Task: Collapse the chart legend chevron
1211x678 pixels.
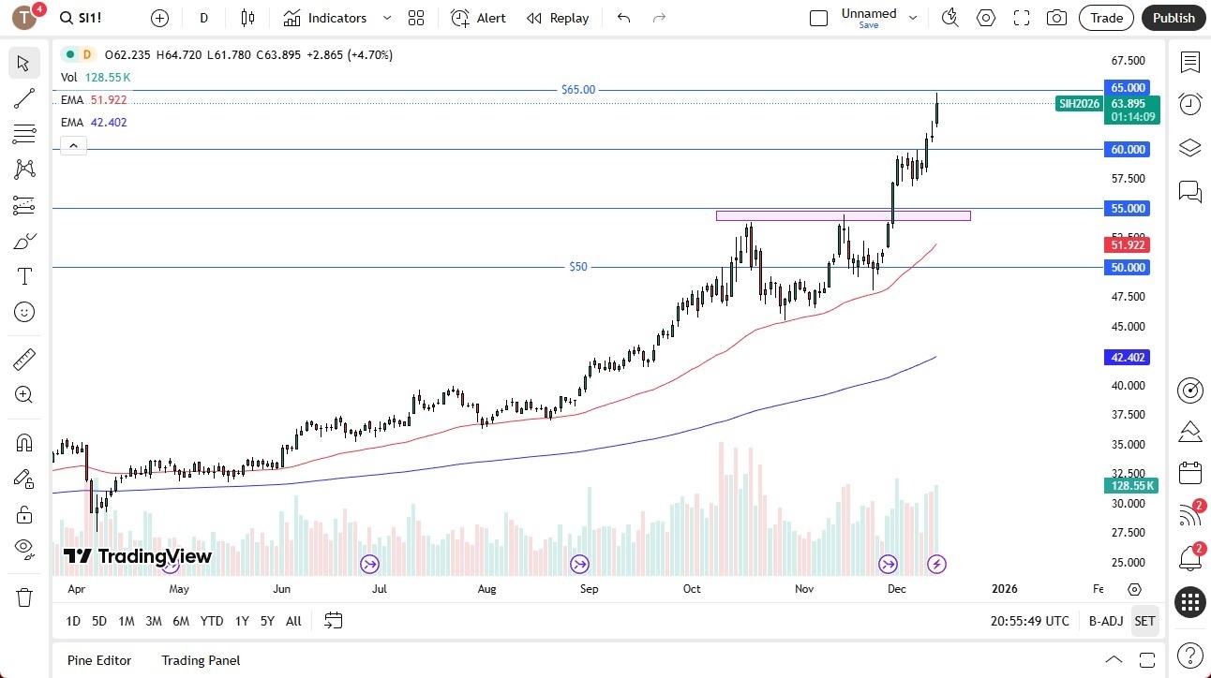Action: (73, 145)
